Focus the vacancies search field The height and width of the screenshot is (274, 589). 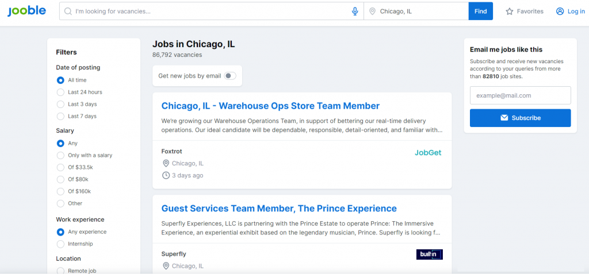point(212,11)
